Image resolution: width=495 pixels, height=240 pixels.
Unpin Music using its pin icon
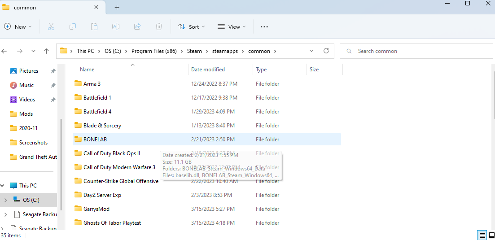coord(53,85)
